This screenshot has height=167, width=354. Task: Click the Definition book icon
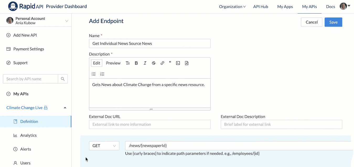15,122
